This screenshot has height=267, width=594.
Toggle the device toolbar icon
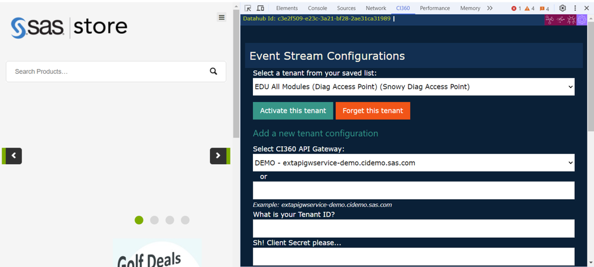click(x=261, y=8)
